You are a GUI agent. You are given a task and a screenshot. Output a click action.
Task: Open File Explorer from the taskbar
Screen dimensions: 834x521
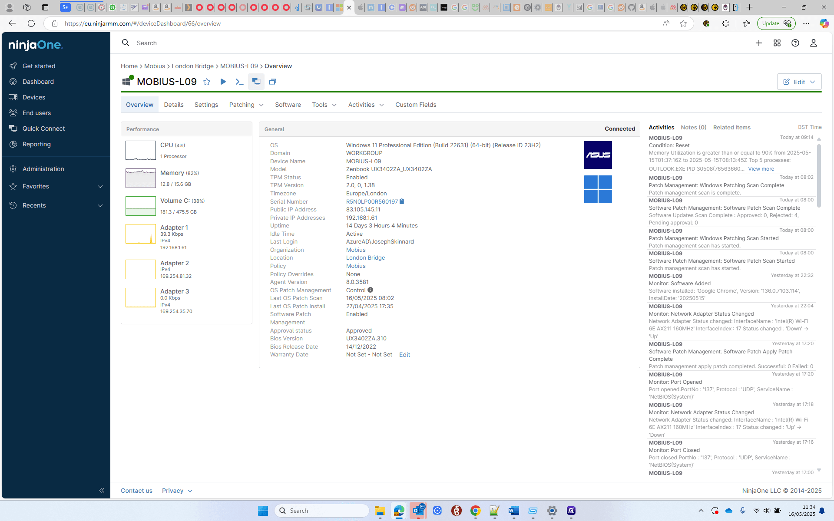(380, 511)
